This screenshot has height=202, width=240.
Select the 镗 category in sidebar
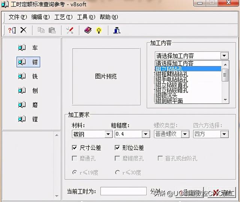[28, 119]
